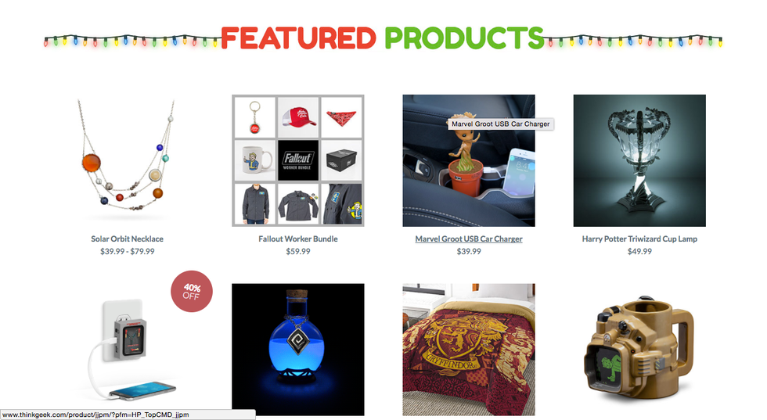Click the underlined Marvel Groot USB Car Charger link
This screenshot has width=767, height=420.
469,239
